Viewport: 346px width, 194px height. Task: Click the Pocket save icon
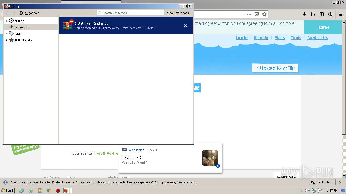point(257,14)
